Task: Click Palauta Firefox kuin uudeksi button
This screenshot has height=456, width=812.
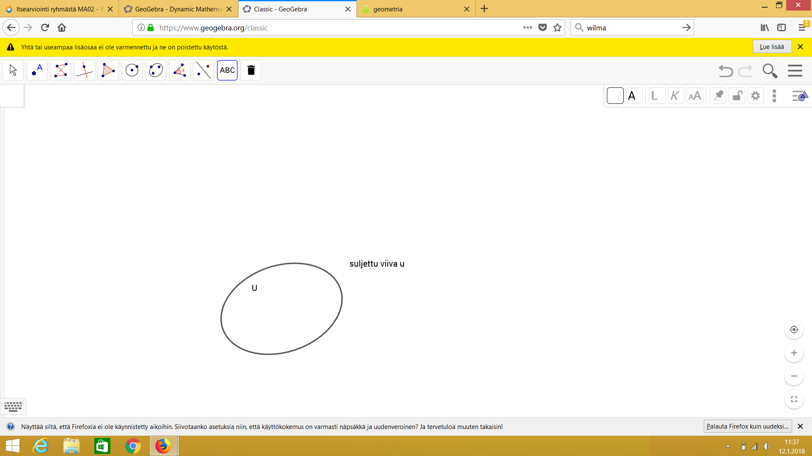Action: click(x=747, y=426)
